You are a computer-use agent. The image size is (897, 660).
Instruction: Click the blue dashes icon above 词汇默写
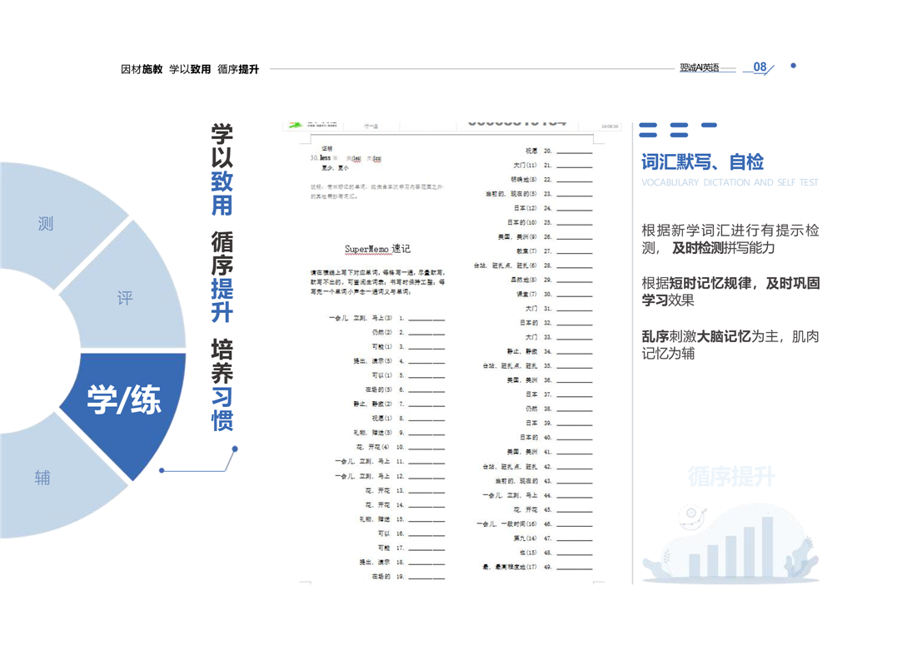pyautogui.click(x=679, y=130)
